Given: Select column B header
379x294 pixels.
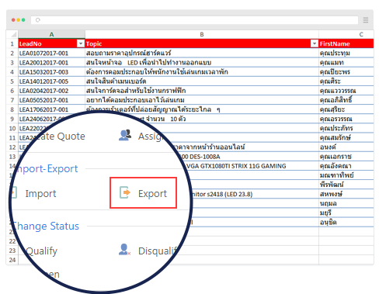Looking at the screenshot, I should tap(202, 34).
